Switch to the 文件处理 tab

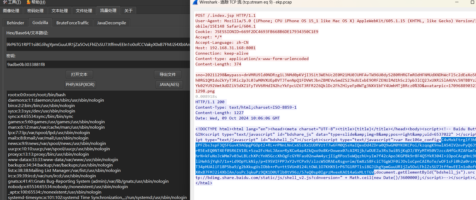pyautogui.click(x=84, y=11)
